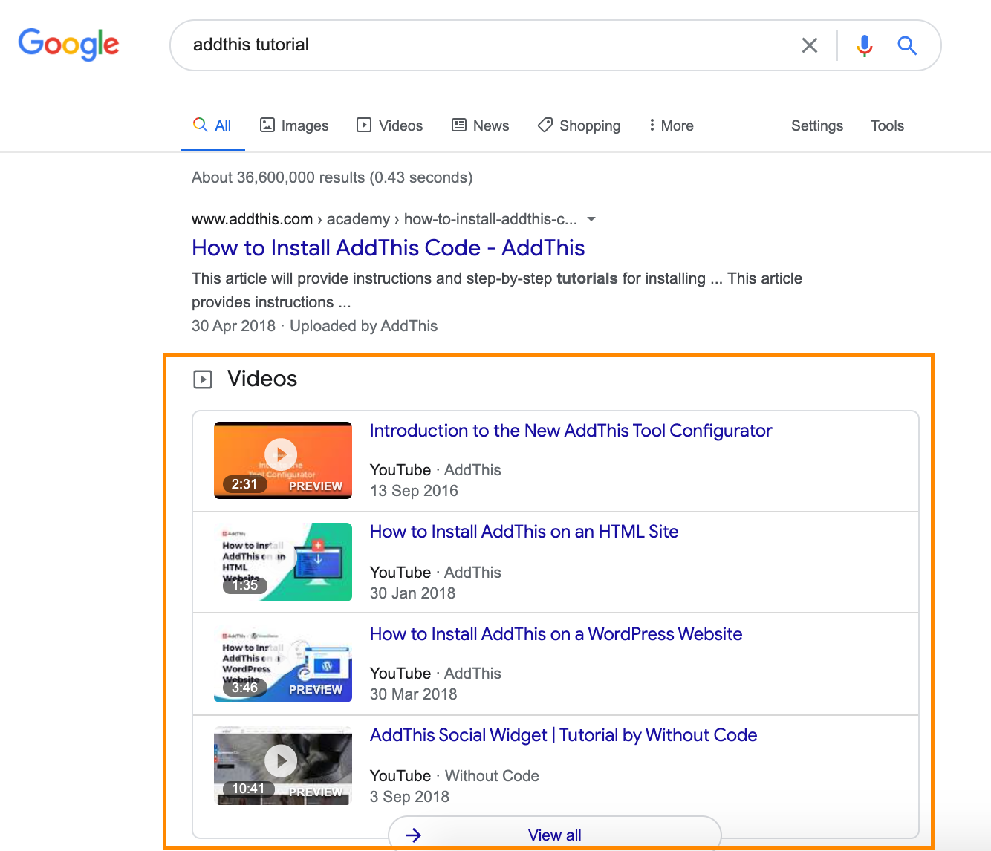
Task: Open the HTML Site video thumbnail
Action: (283, 562)
